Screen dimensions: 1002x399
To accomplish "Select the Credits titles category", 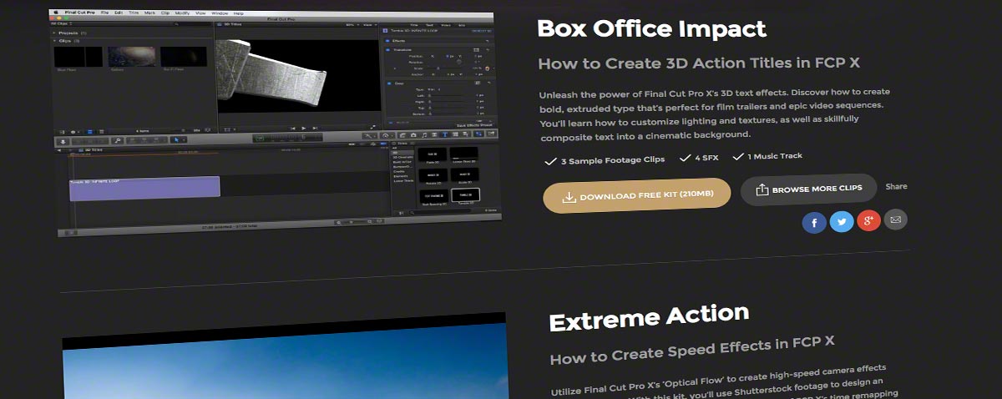I will [401, 172].
